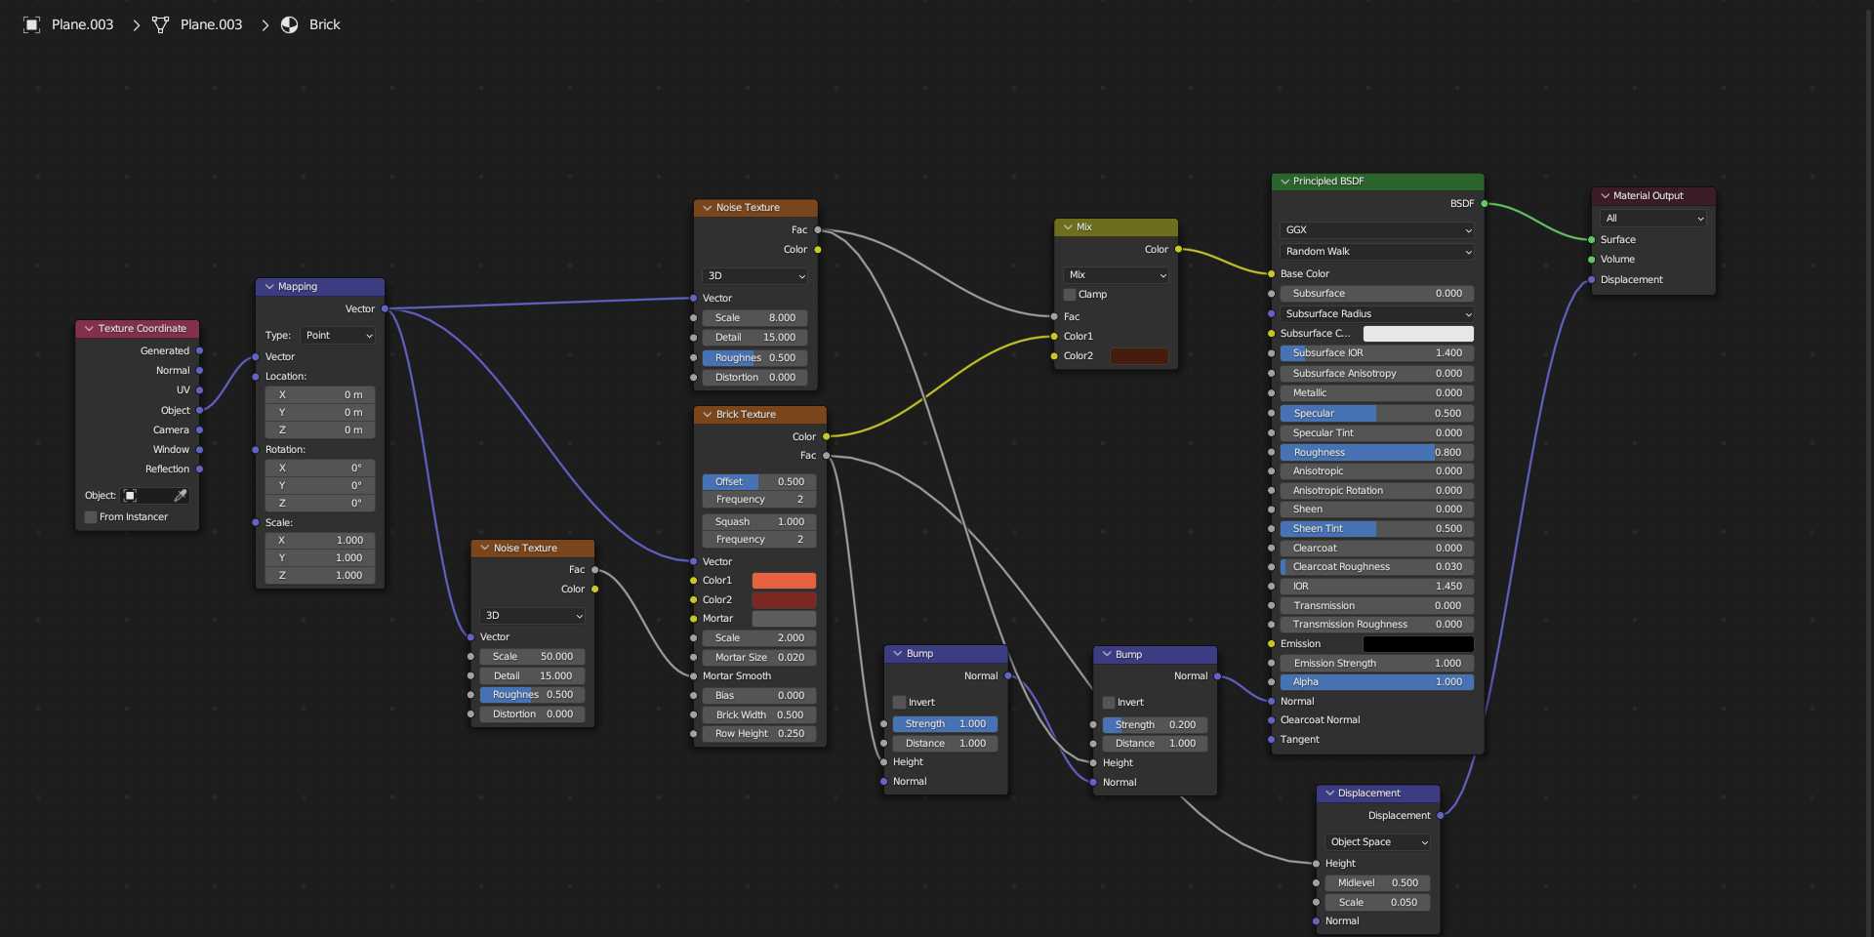The image size is (1874, 937).
Task: Collapse the Principled BSDF node
Action: (1284, 182)
